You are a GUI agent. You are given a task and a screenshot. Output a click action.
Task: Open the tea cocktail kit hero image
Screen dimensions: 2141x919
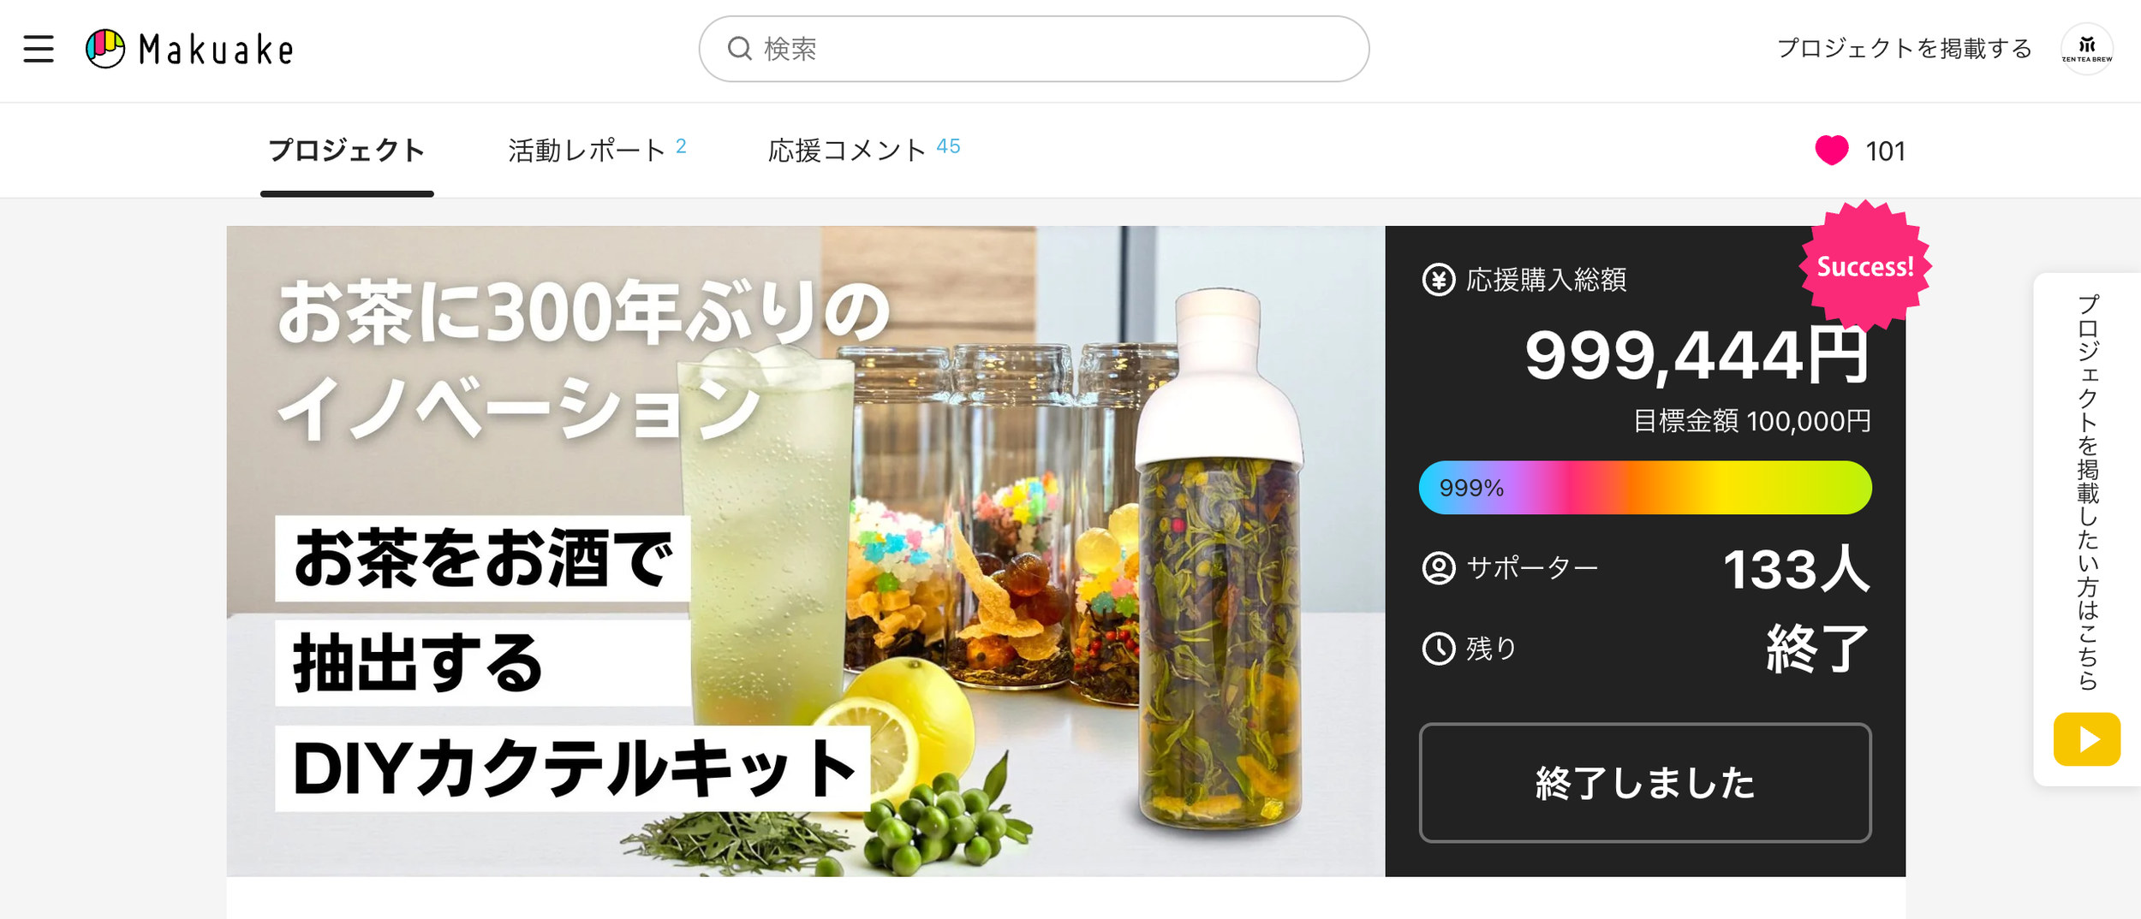click(805, 551)
